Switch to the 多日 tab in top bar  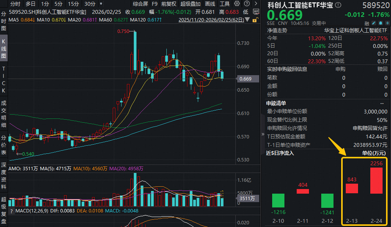tap(30, 4)
